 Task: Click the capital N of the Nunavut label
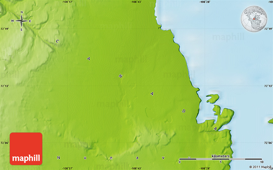coord(58,157)
